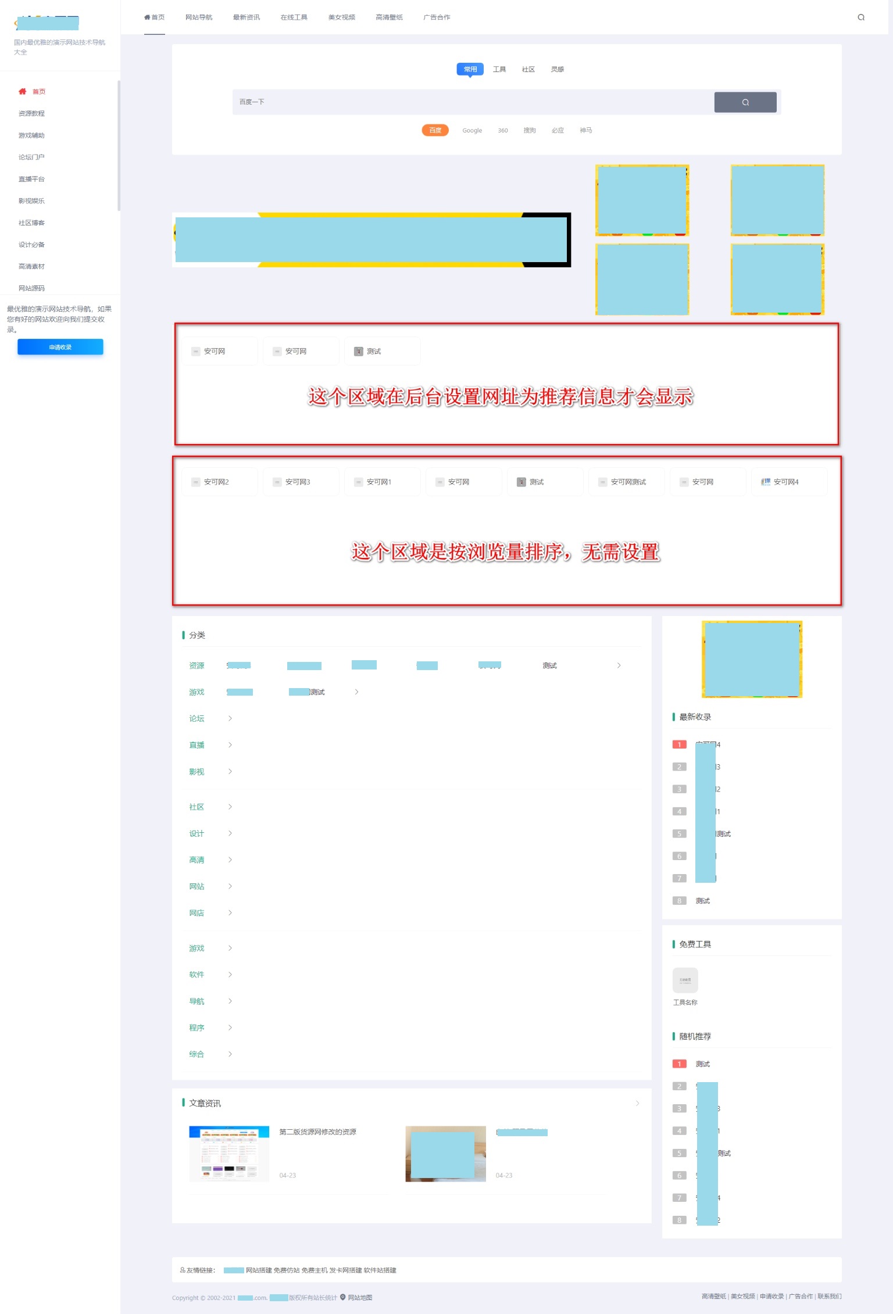
Task: Open 资源教程 in the left sidebar
Action: click(31, 113)
